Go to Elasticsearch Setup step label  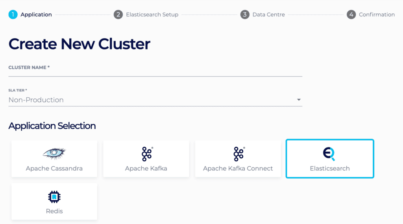(152, 15)
